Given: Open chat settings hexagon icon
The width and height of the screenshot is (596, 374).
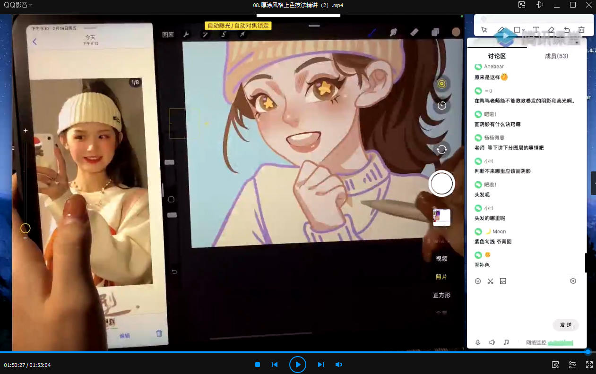Looking at the screenshot, I should click(x=573, y=281).
